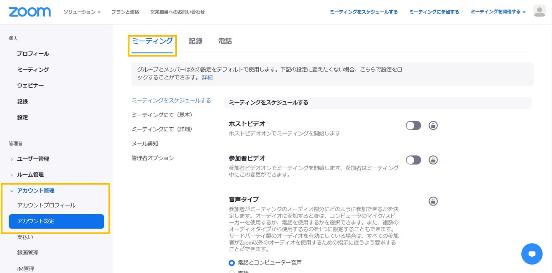Screen dimensions: 552x273
Task: Select アカウントプロフィール in the sidebar
Action: tap(46, 205)
